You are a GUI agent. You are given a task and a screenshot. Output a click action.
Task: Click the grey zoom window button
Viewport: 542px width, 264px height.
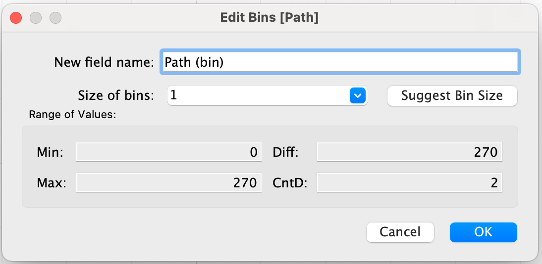(x=55, y=18)
